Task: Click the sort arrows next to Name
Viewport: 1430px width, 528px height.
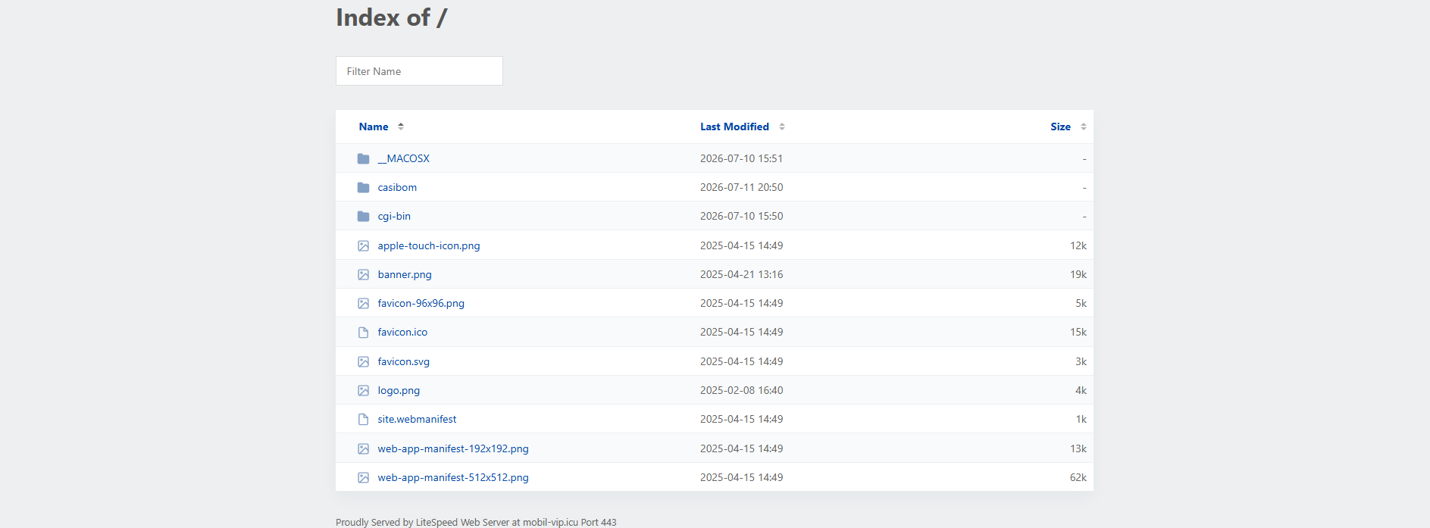Action: [401, 127]
